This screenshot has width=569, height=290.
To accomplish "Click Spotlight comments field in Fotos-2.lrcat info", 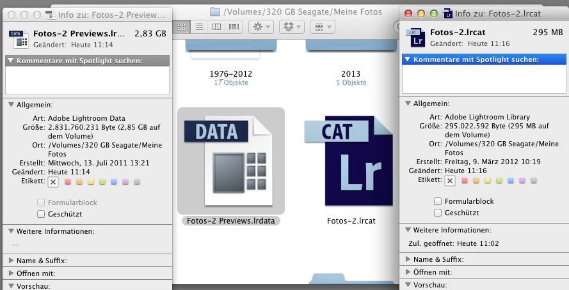I will pos(484,79).
